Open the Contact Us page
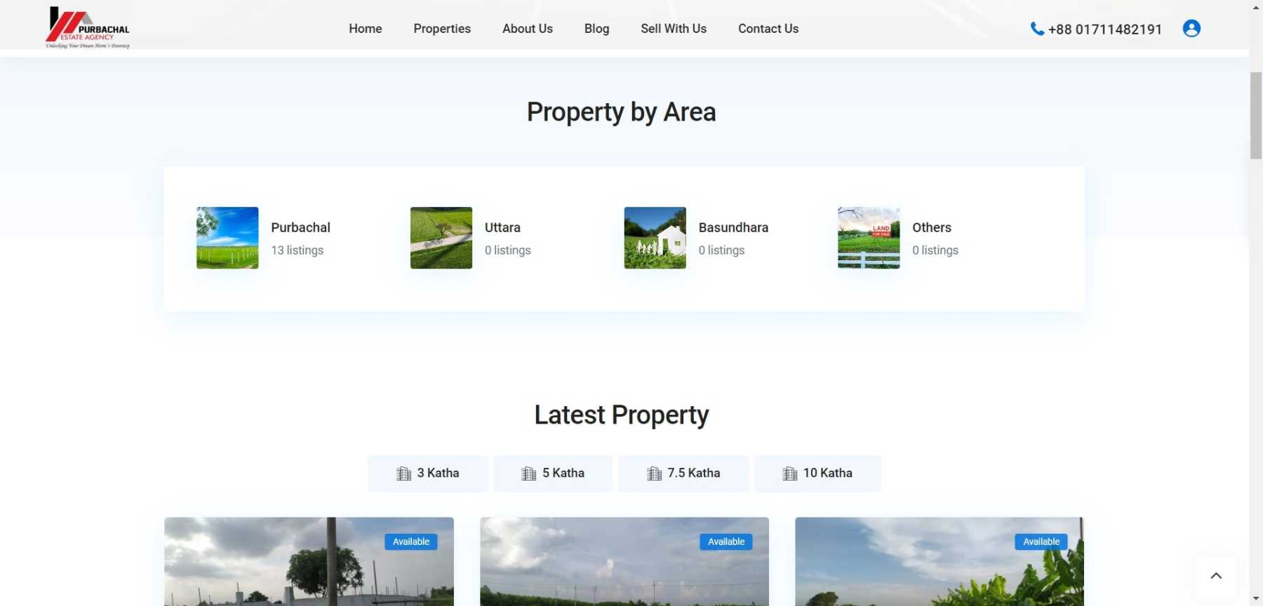Viewport: 1263px width, 606px height. 768,29
